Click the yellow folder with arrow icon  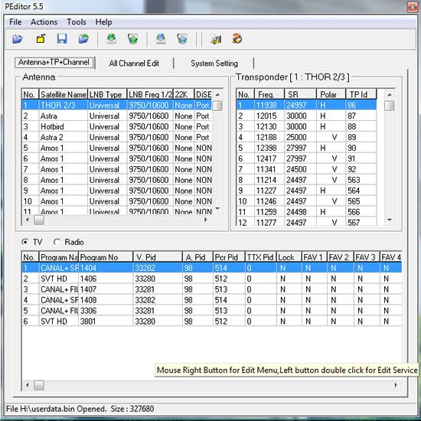[x=41, y=39]
